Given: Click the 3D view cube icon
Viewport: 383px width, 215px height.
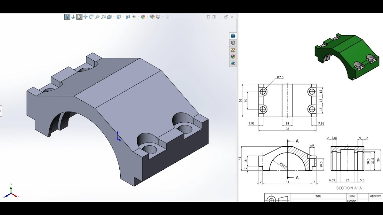Looking at the screenshot, I should click(67, 17).
